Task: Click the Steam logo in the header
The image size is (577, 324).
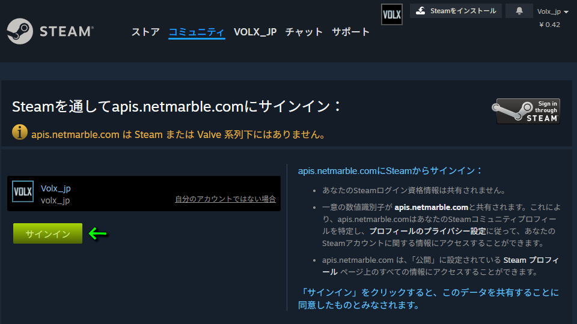Action: [x=50, y=32]
